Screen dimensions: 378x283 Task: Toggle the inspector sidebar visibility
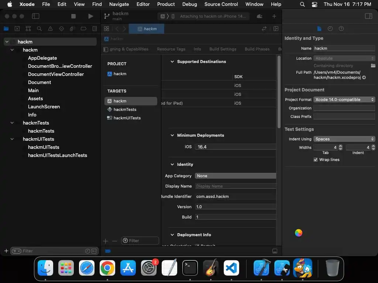point(368,16)
